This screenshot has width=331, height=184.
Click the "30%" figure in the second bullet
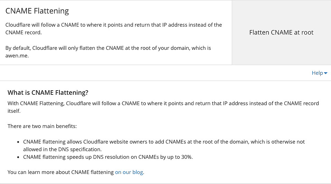click(186, 157)
